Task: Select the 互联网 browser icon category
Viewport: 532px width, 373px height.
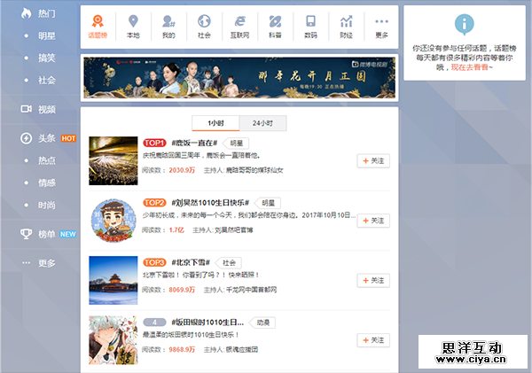Action: 239,27
